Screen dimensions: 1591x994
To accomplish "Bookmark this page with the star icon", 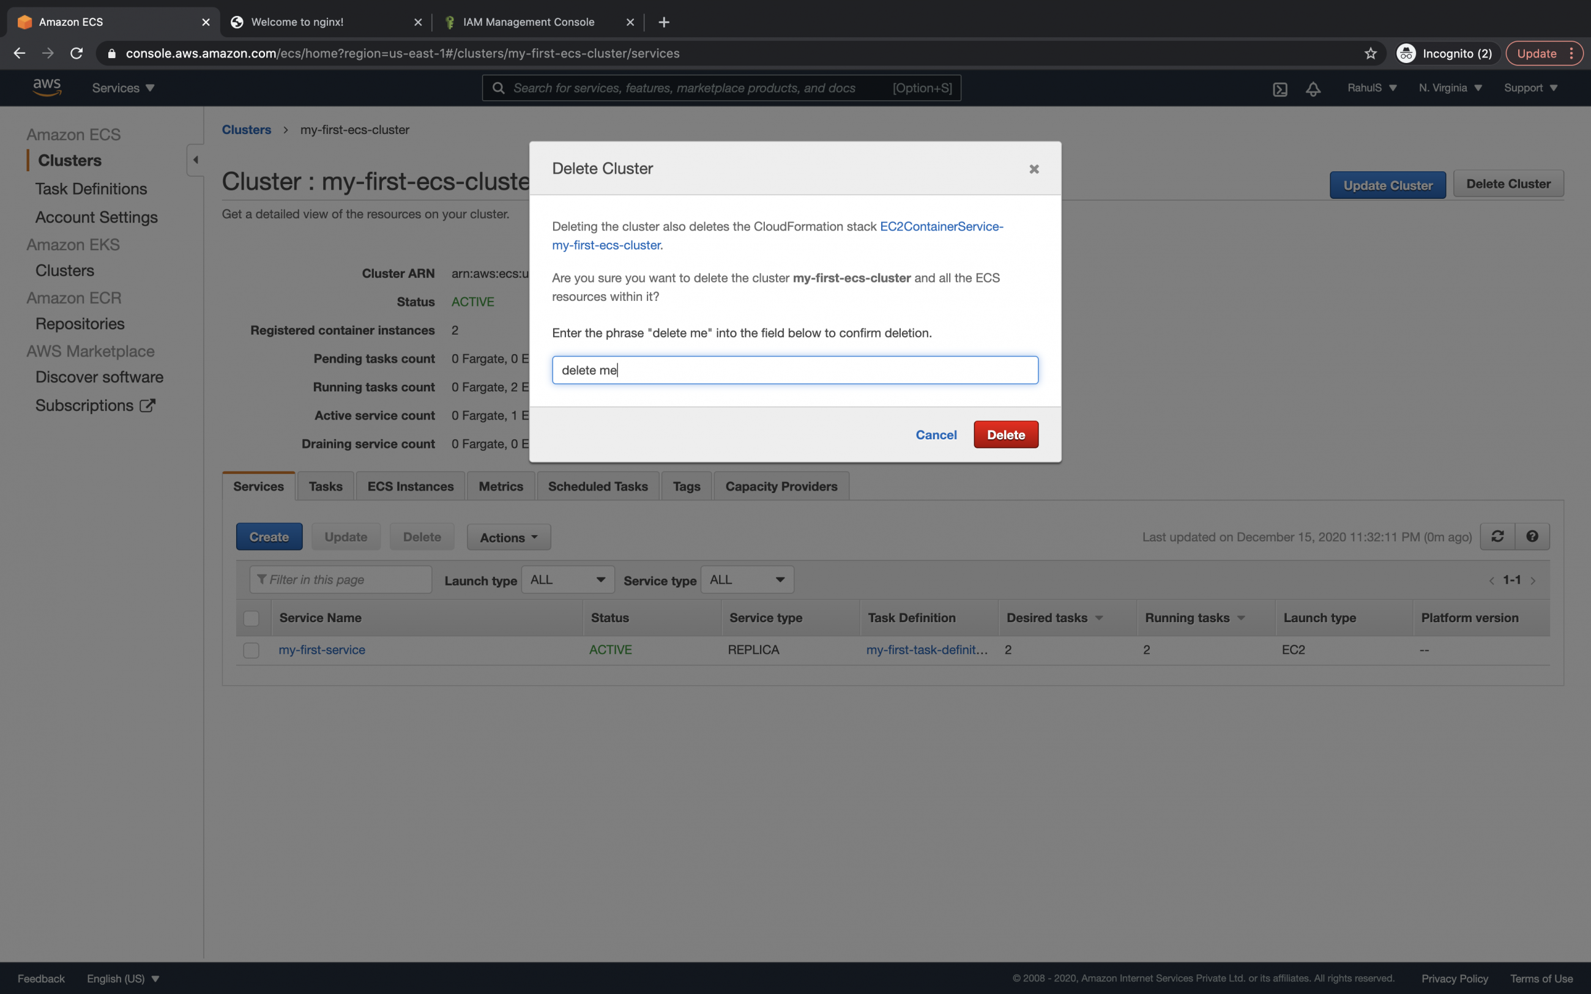I will click(1370, 53).
